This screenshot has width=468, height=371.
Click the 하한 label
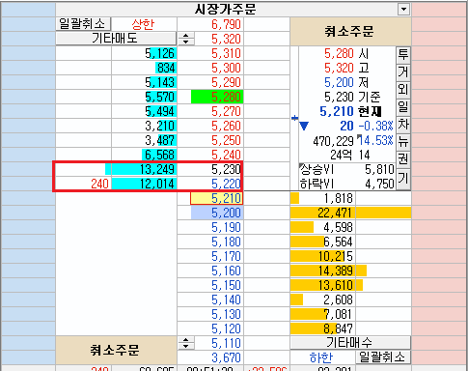(322, 357)
